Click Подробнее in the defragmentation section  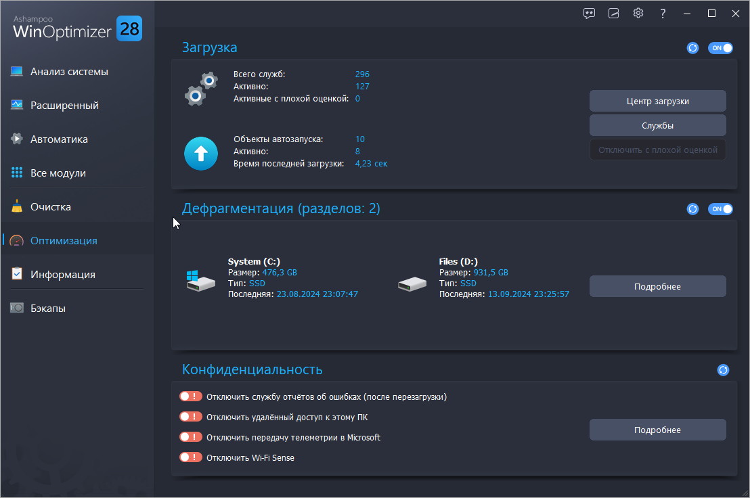[658, 286]
